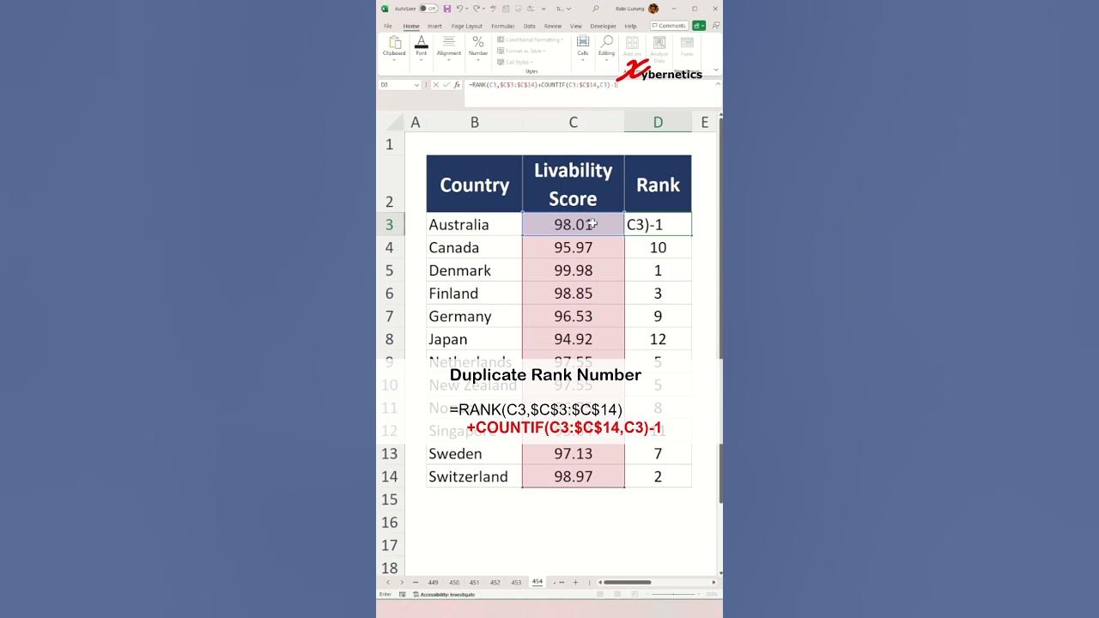Expand the Alignment group
The width and height of the screenshot is (1099, 618).
pos(449,48)
